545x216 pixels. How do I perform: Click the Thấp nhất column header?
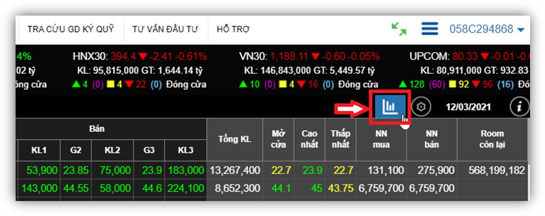pos(341,139)
